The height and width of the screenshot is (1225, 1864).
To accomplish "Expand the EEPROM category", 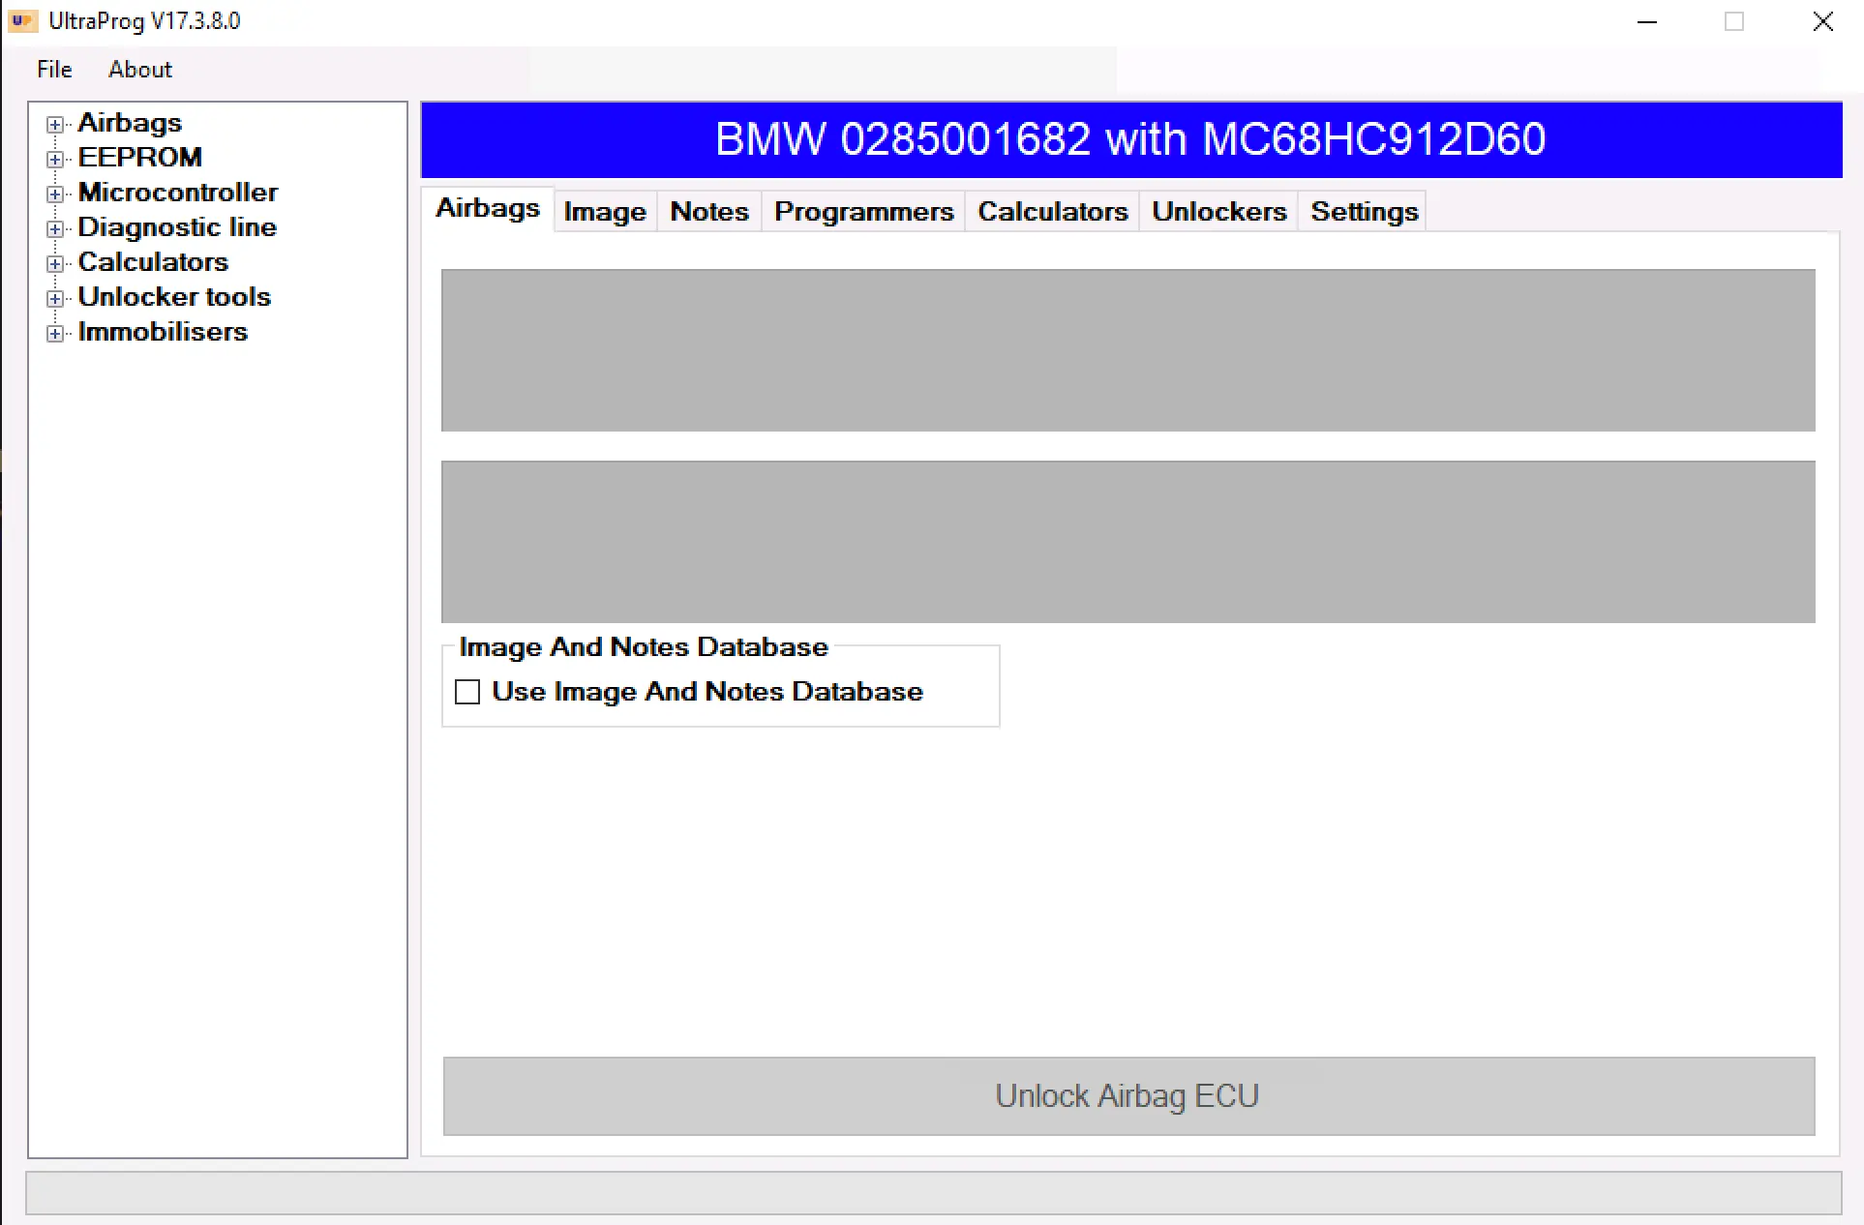I will (54, 159).
